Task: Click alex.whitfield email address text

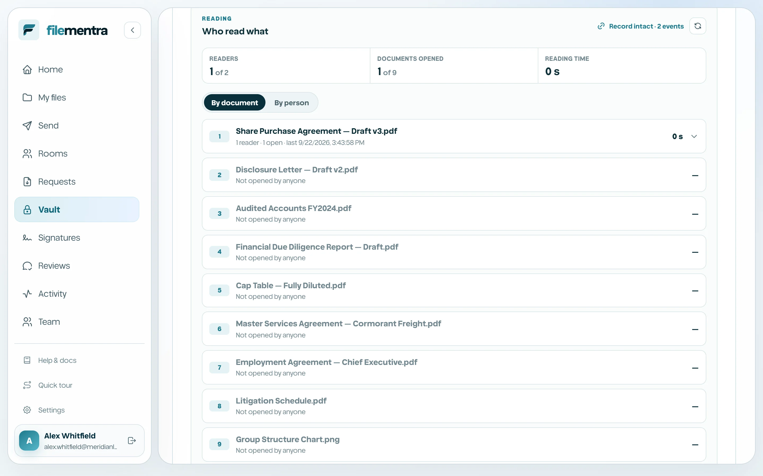Action: coord(80,447)
